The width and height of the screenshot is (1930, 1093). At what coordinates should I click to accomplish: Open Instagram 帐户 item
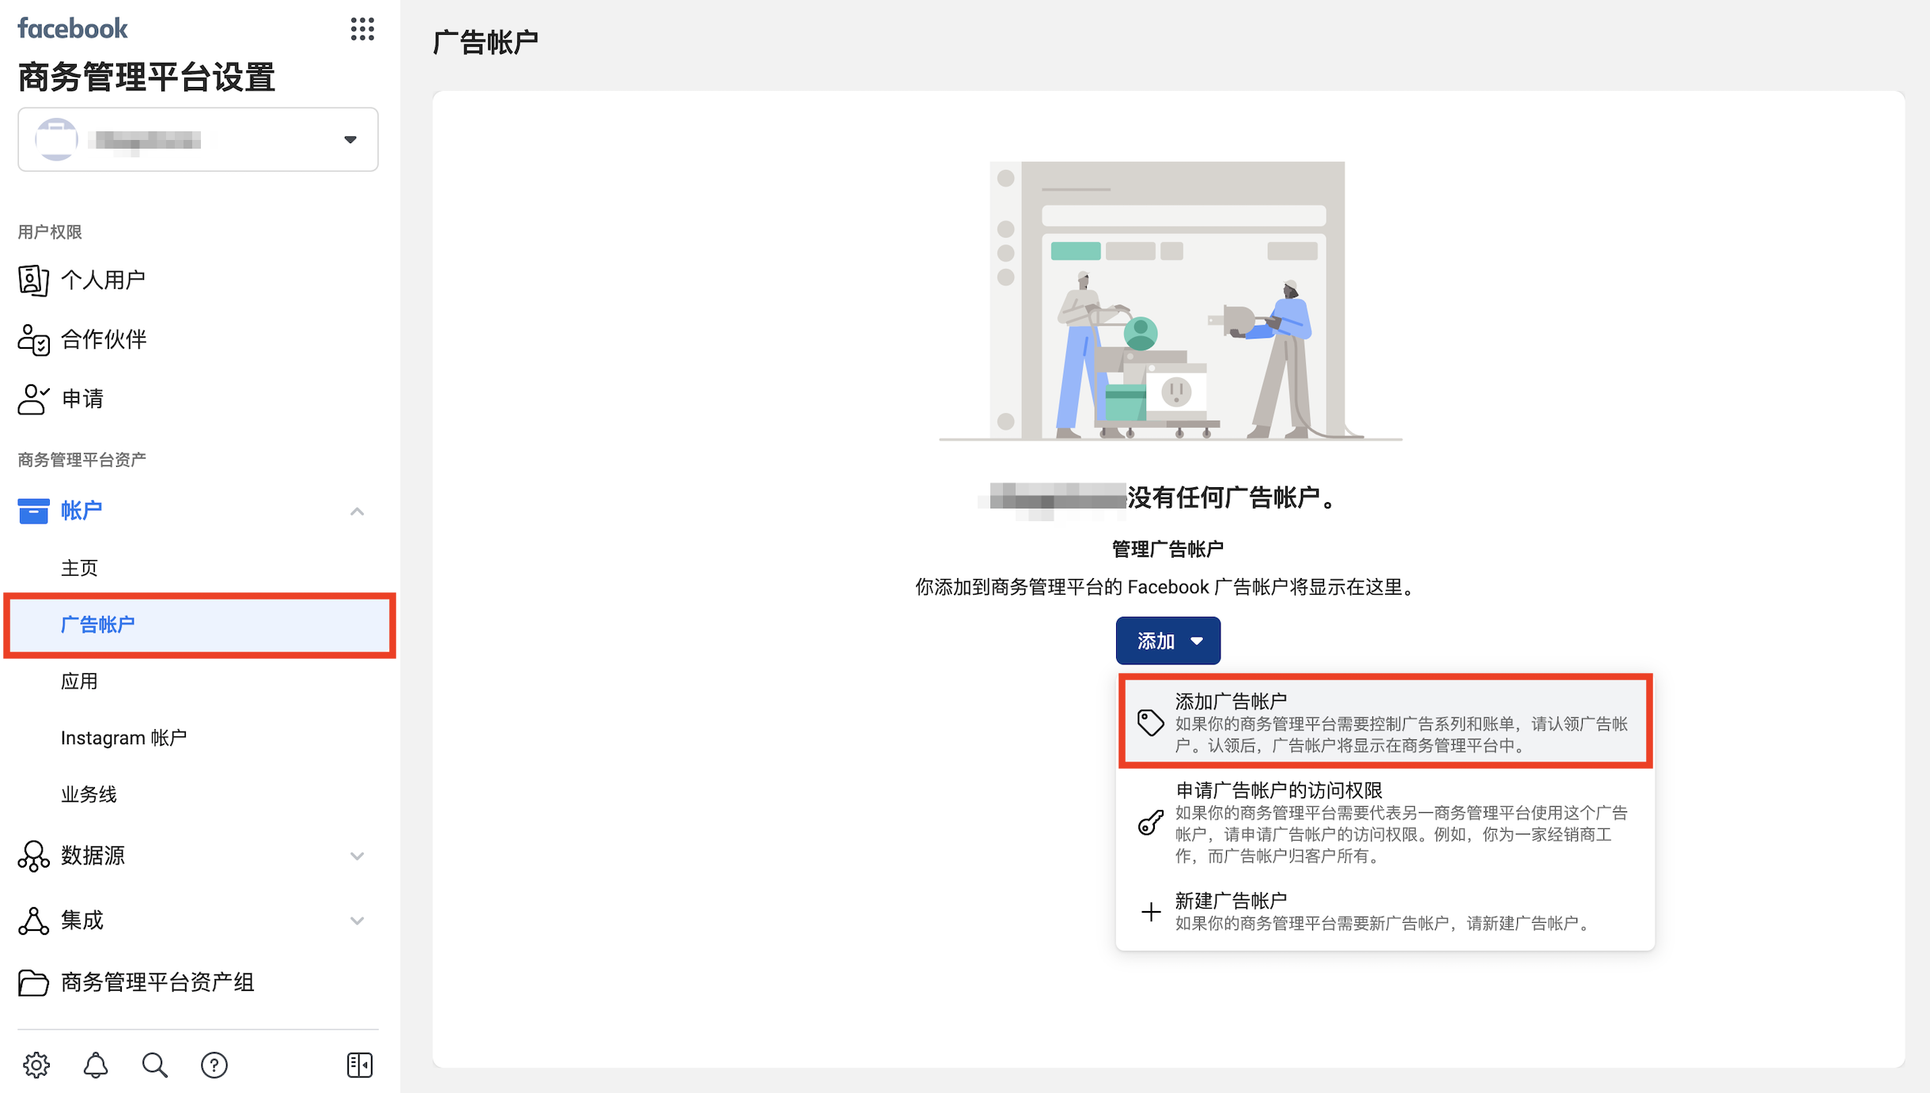[x=123, y=738]
